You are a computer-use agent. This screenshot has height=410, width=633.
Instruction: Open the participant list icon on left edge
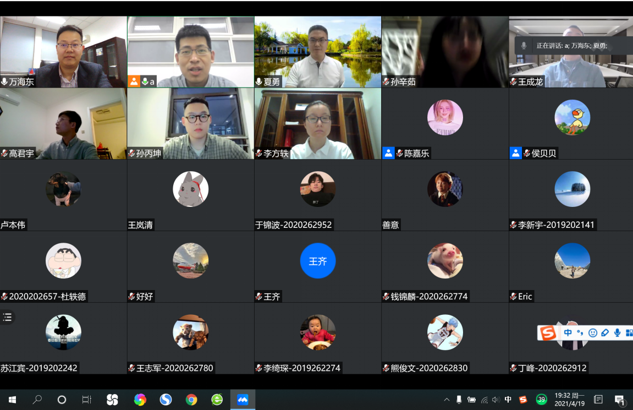pos(7,317)
